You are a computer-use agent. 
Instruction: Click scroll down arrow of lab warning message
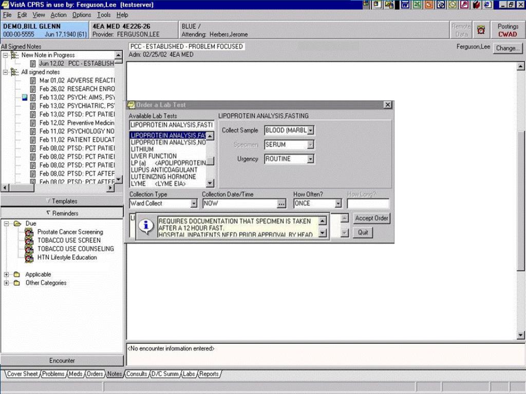coord(322,232)
